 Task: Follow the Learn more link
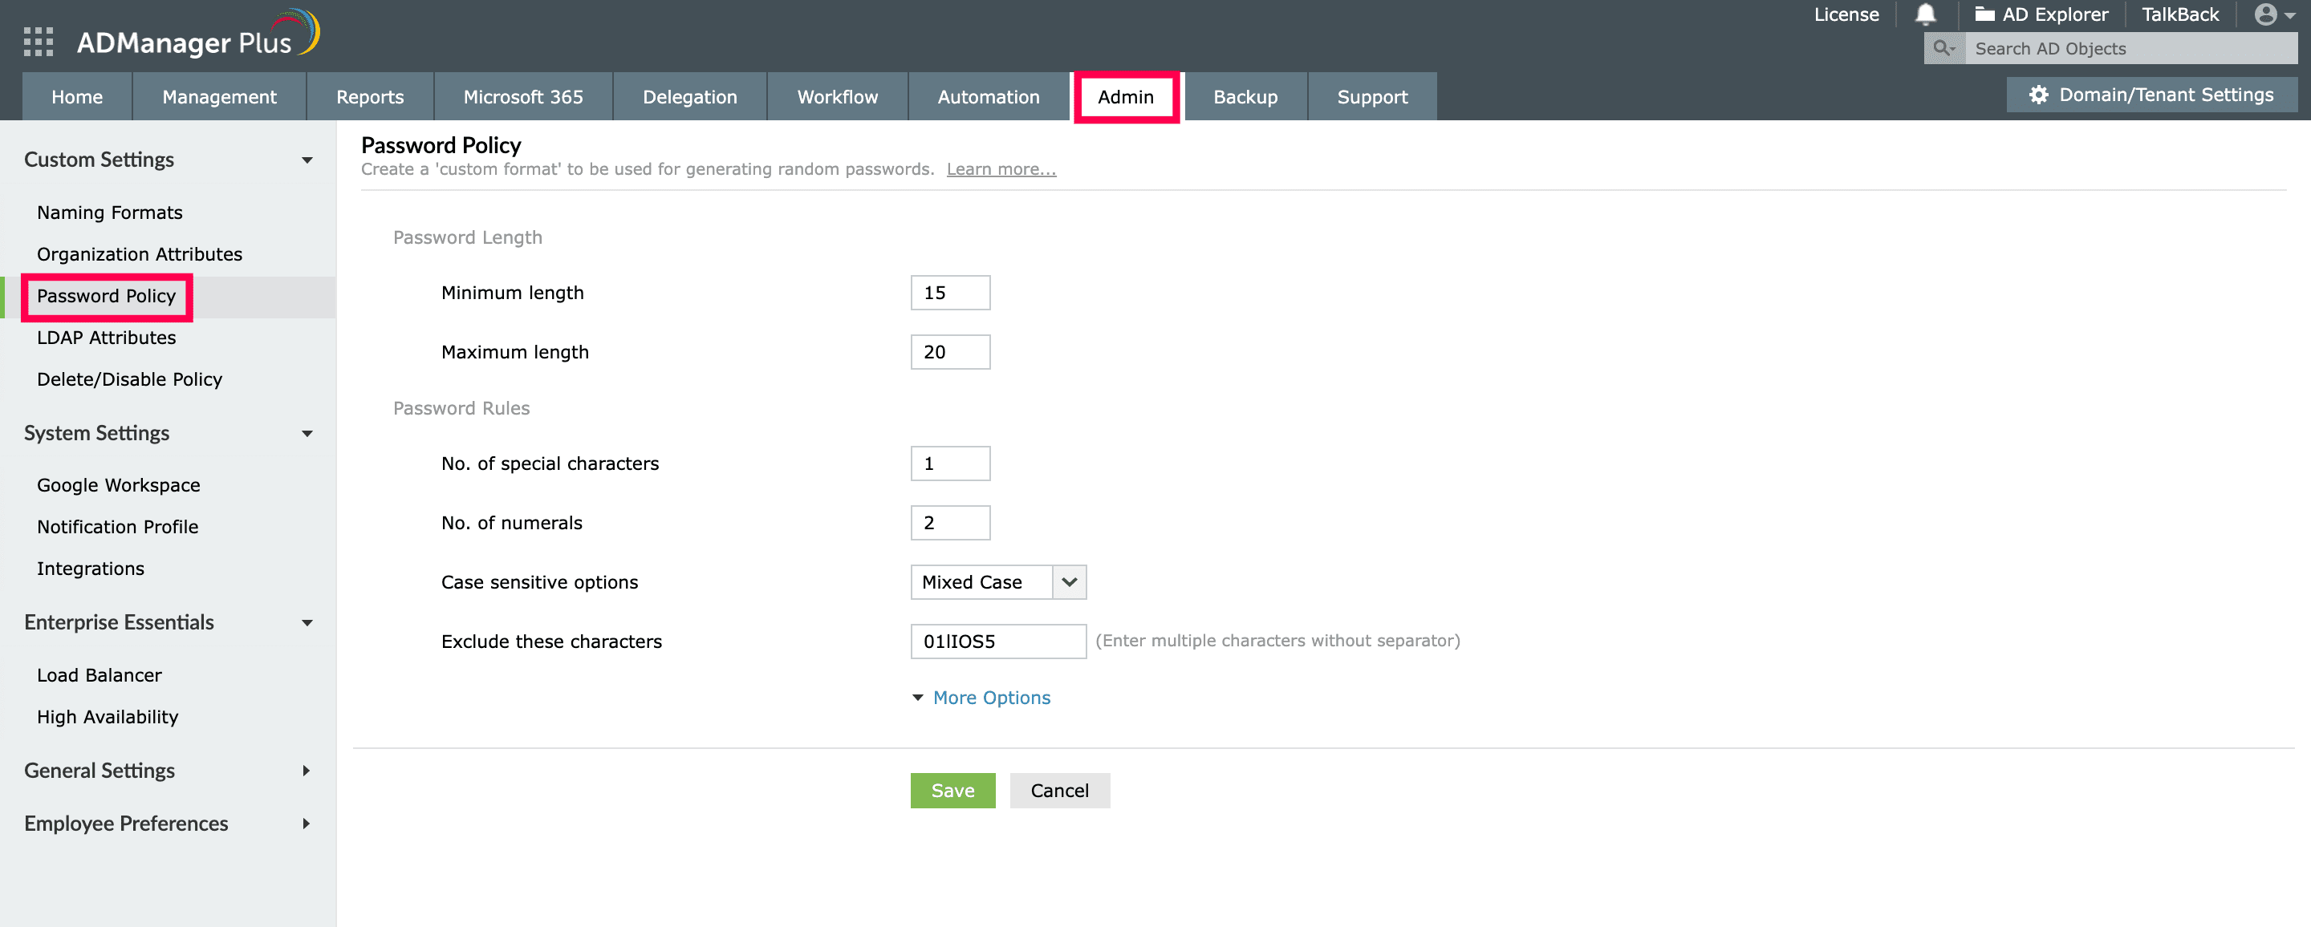pos(1001,169)
